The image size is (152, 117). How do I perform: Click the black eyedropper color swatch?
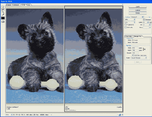pos(3,18)
